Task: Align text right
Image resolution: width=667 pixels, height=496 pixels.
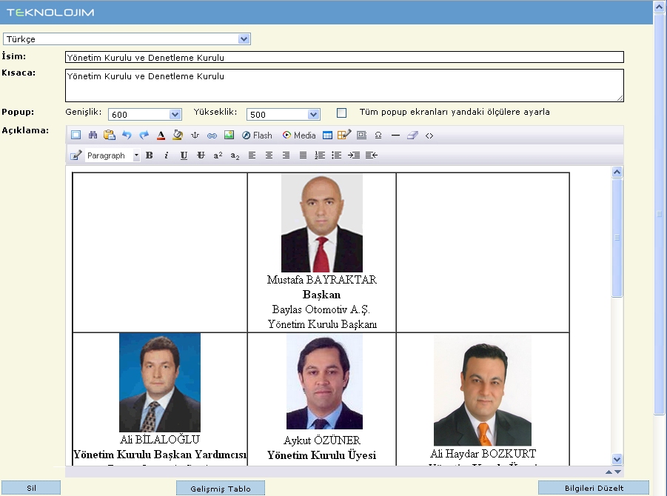Action: tap(286, 155)
